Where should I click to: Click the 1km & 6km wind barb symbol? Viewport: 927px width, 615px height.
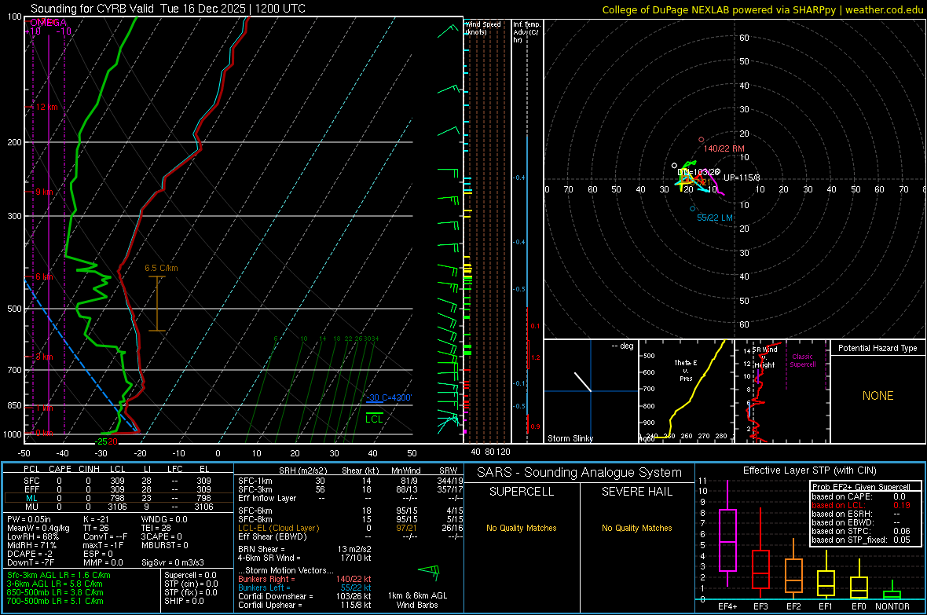point(429,571)
